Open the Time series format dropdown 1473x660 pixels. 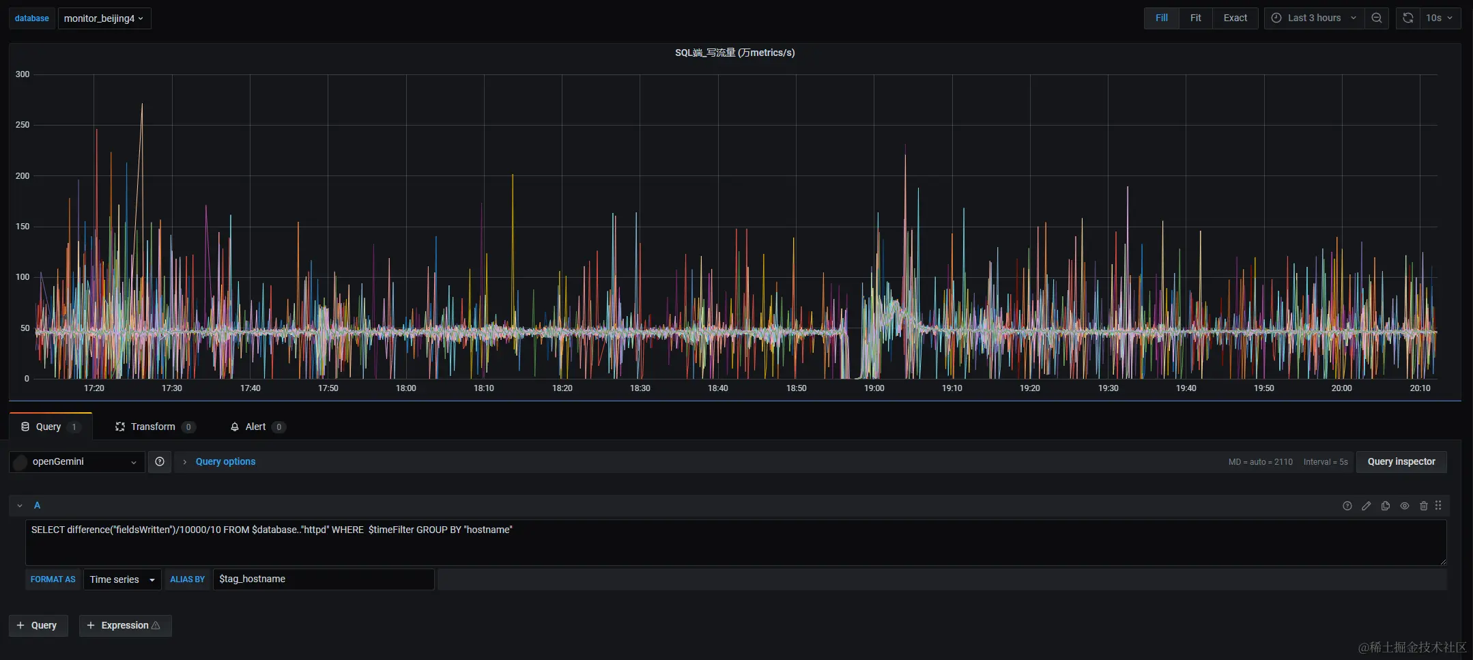tap(121, 579)
